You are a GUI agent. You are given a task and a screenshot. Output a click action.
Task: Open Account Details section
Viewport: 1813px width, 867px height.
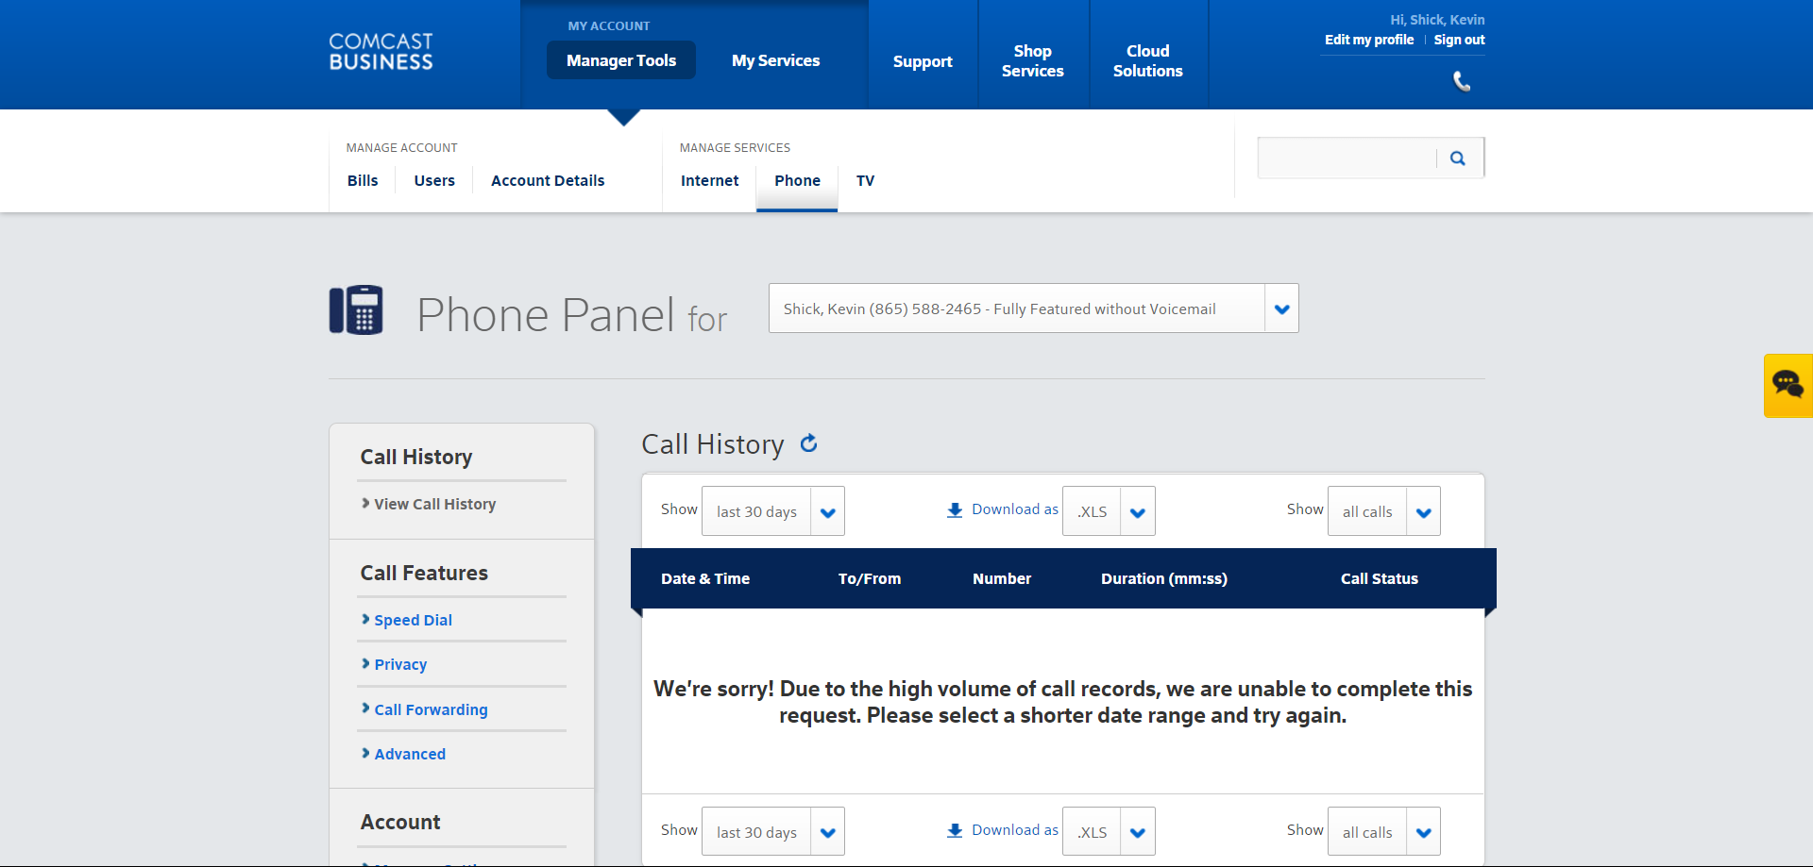tap(548, 180)
